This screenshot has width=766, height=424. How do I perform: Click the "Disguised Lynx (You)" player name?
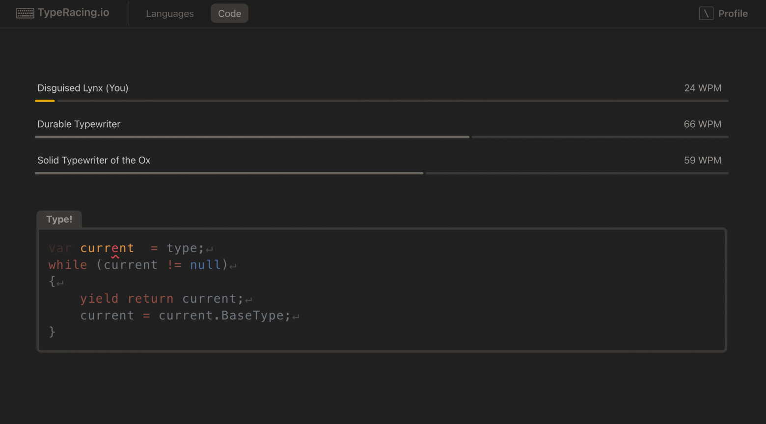[82, 88]
